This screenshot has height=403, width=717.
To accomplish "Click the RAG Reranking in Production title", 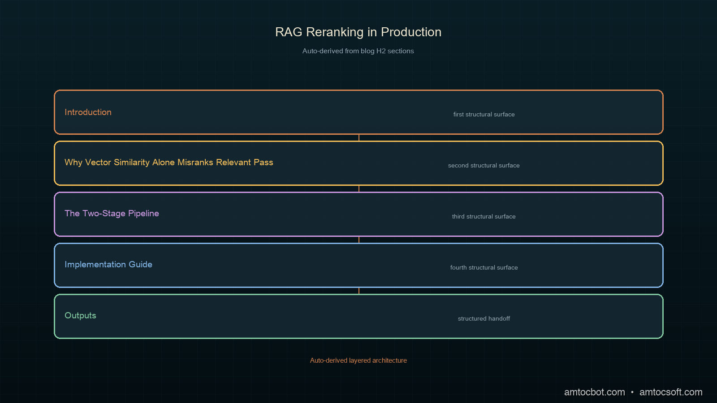I will click(x=358, y=32).
